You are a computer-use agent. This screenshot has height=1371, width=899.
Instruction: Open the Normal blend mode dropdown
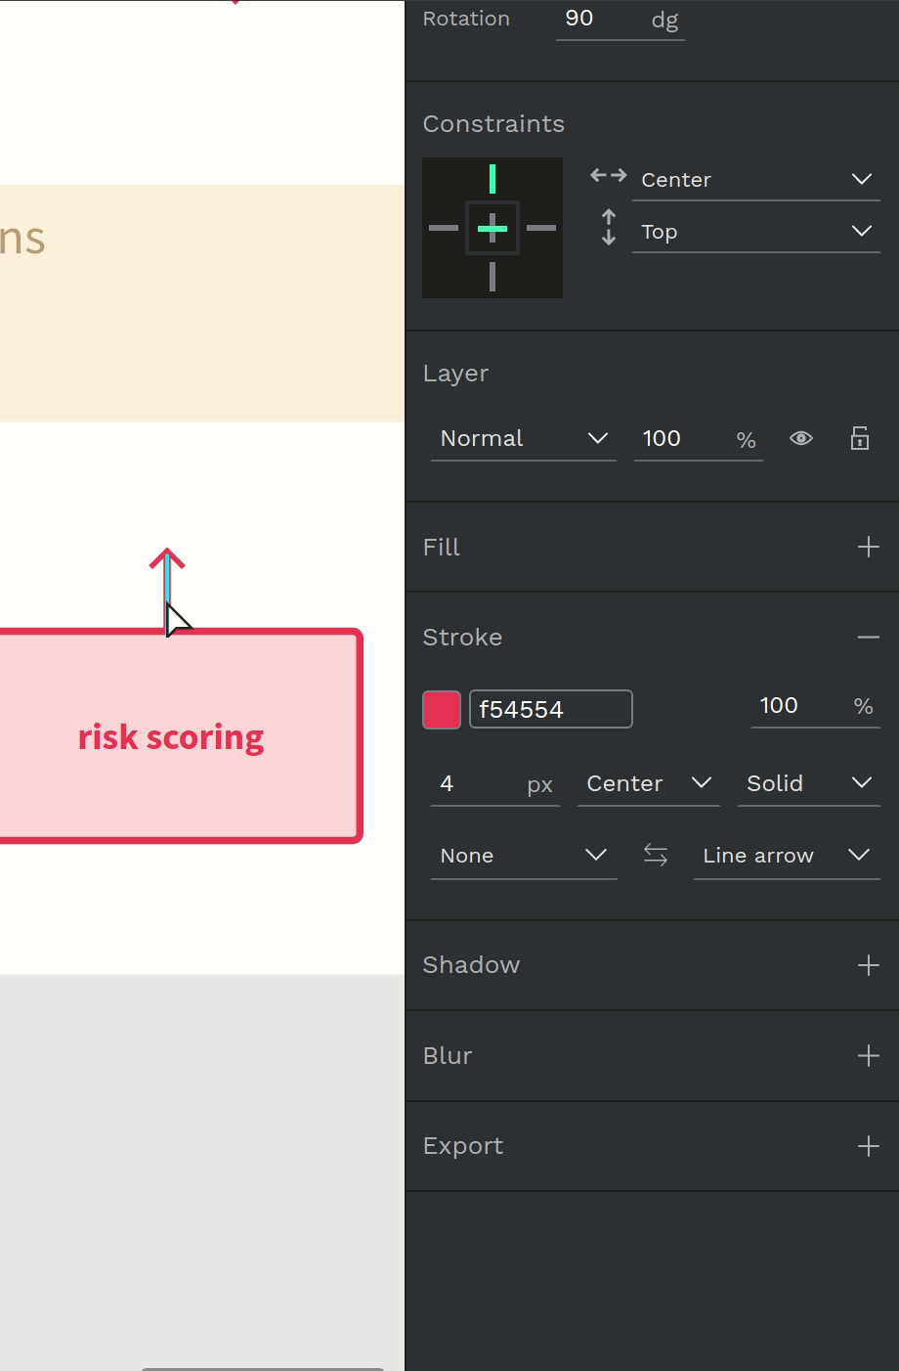[524, 439]
